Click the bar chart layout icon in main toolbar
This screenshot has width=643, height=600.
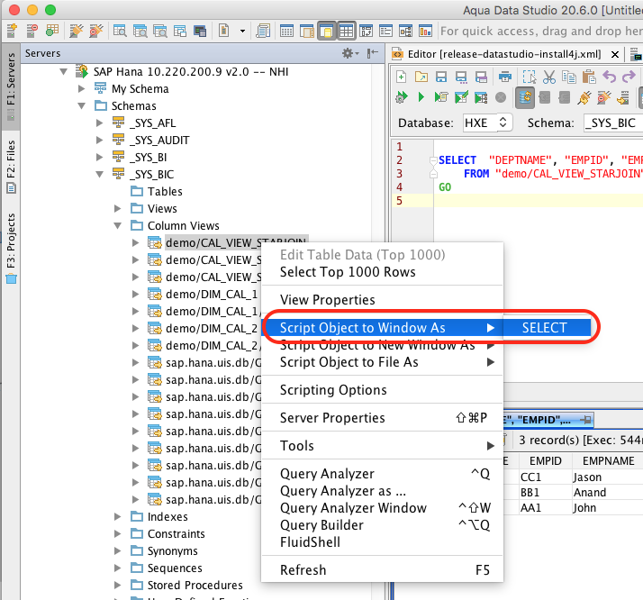(425, 31)
